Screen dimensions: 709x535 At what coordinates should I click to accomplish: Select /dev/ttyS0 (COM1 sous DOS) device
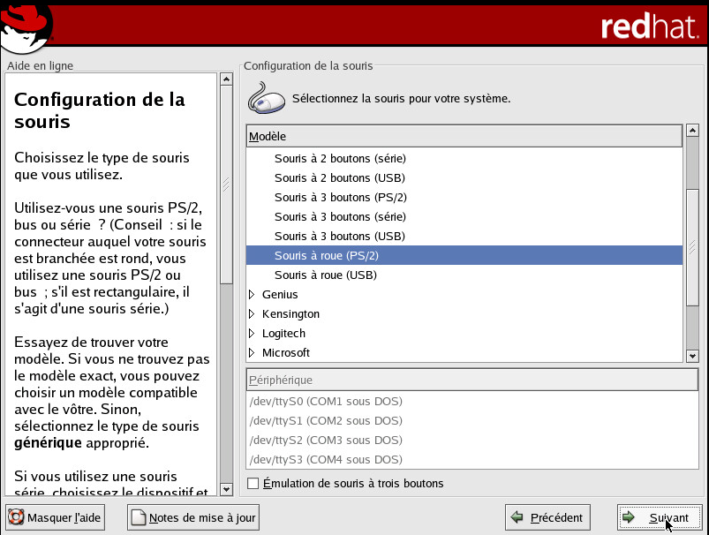tap(326, 402)
